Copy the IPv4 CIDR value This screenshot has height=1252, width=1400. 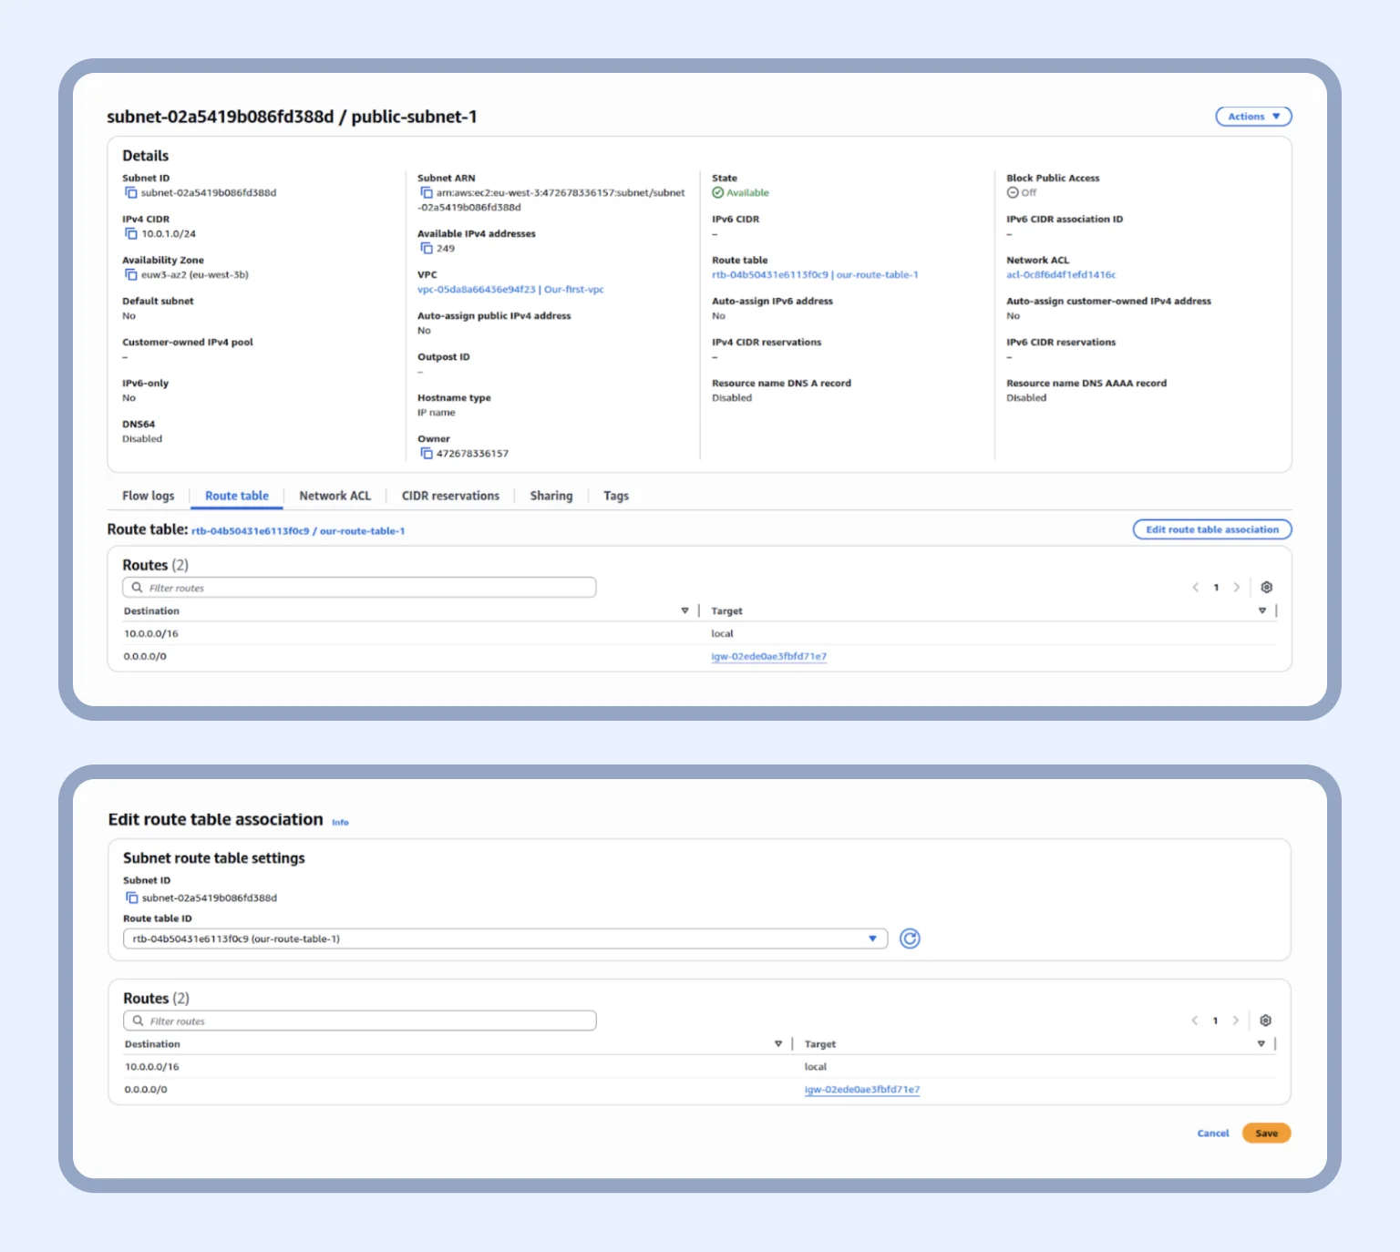click(x=133, y=233)
